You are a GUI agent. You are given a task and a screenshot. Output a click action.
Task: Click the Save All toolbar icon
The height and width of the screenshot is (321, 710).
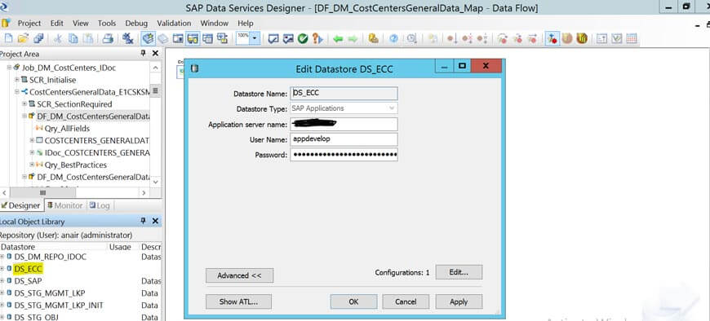point(38,39)
